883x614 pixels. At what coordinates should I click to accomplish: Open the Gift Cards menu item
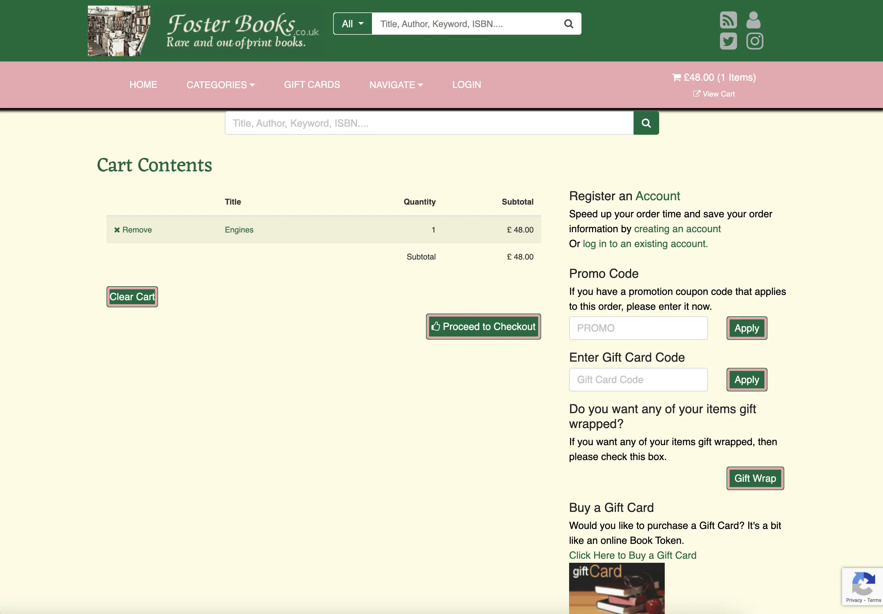point(311,84)
